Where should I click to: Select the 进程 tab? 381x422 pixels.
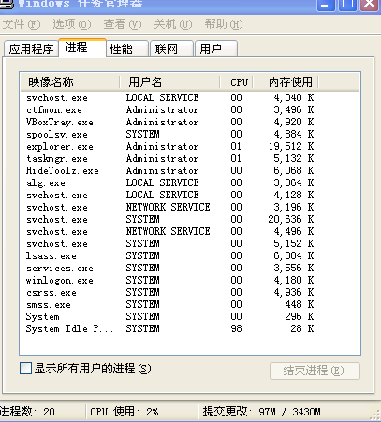point(82,48)
